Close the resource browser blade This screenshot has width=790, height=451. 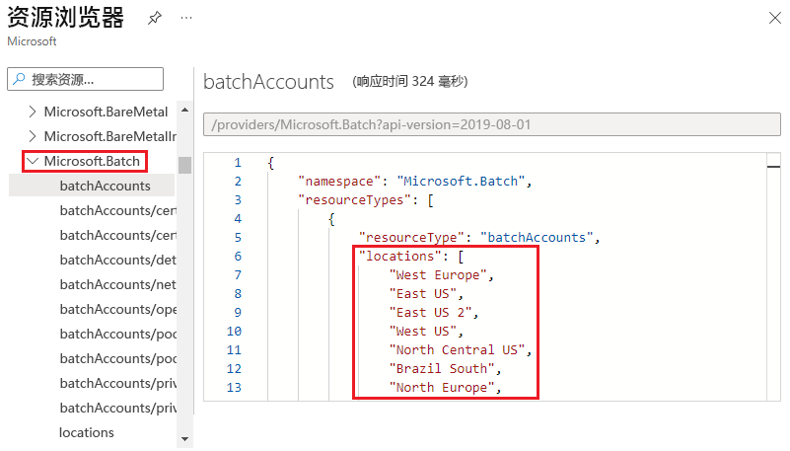coord(771,18)
